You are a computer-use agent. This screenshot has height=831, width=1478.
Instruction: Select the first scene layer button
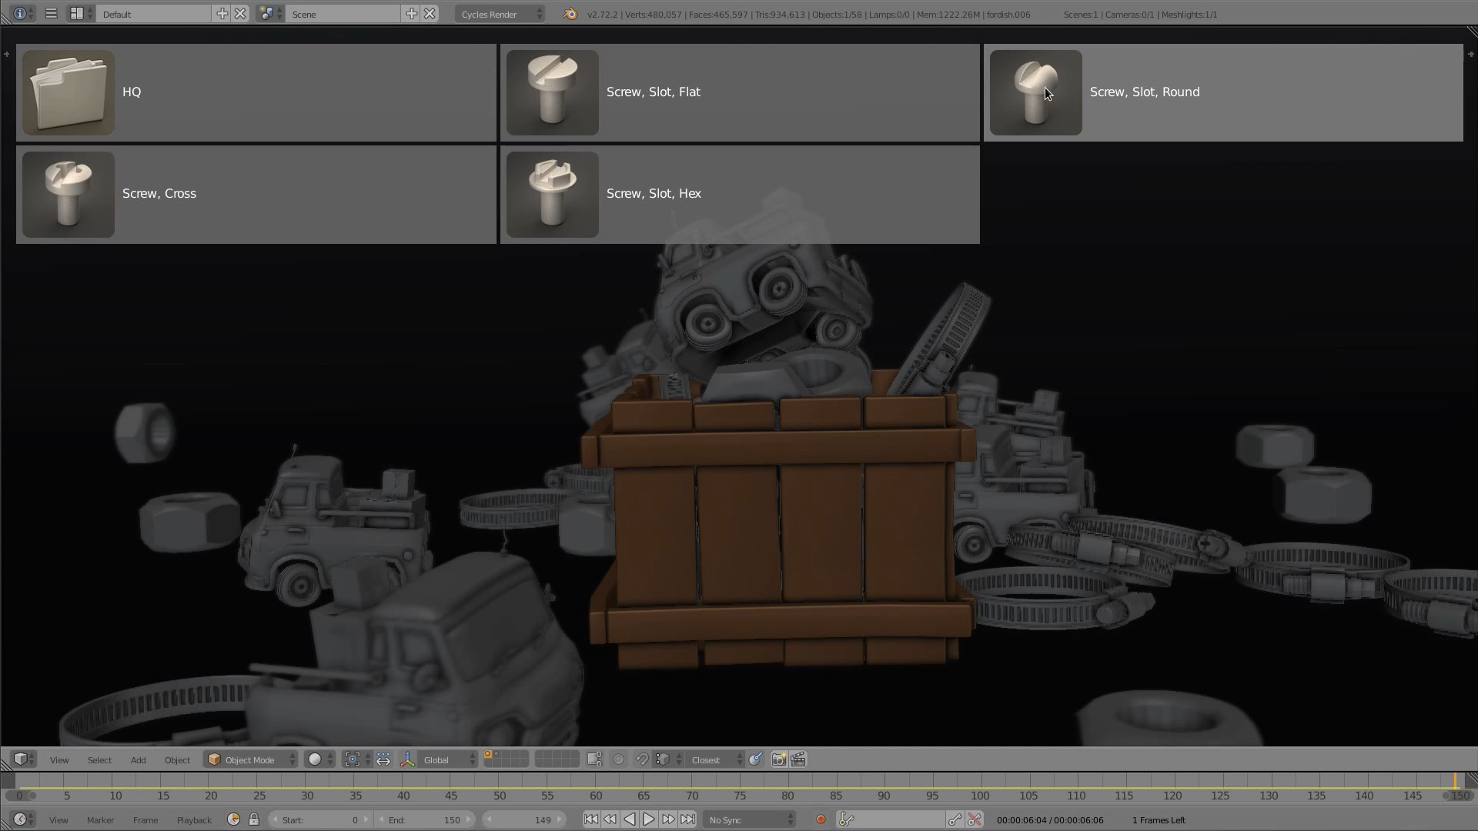tap(488, 756)
